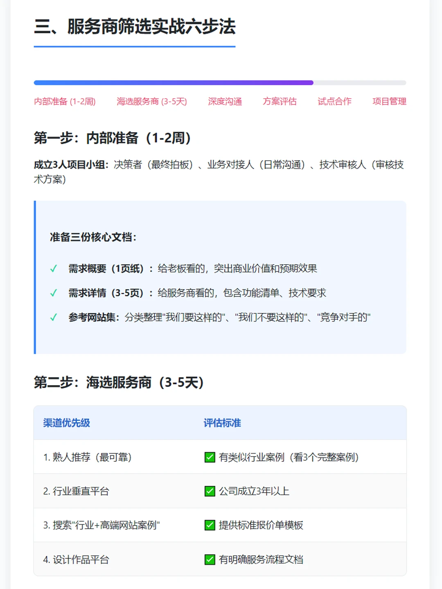Click the text 提供标准报价单模板
The height and width of the screenshot is (589, 442).
tap(261, 525)
